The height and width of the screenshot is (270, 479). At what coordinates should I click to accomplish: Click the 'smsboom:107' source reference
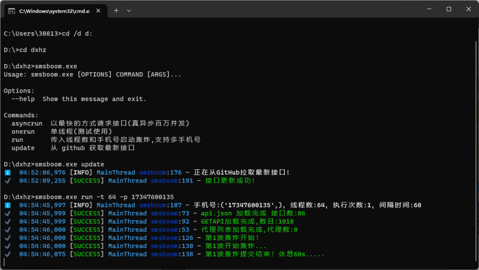pos(160,205)
